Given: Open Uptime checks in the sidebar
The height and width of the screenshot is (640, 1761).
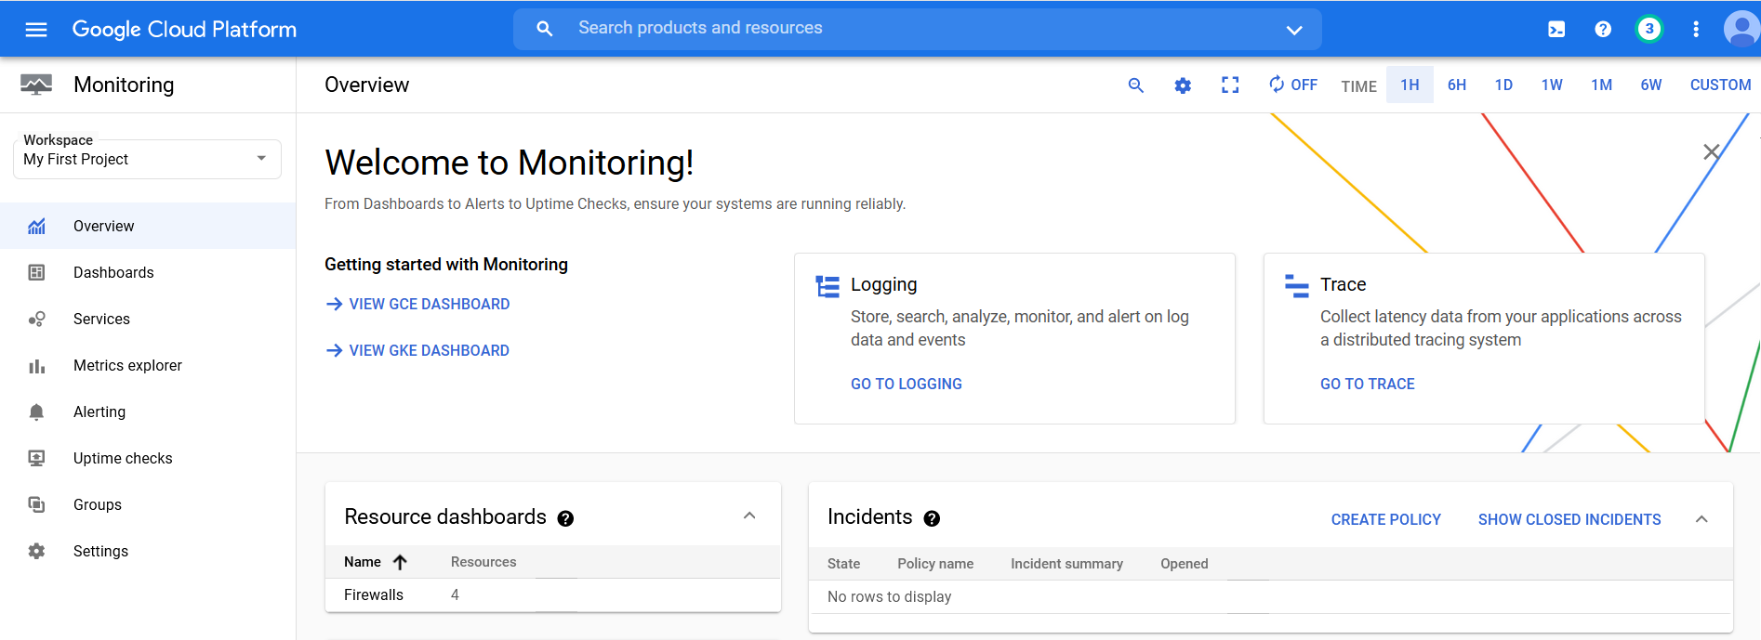Looking at the screenshot, I should [x=148, y=458].
